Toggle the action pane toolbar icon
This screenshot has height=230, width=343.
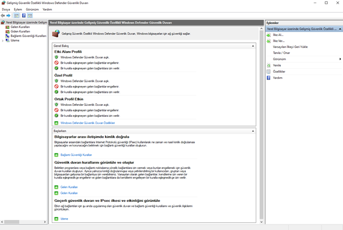click(30, 16)
